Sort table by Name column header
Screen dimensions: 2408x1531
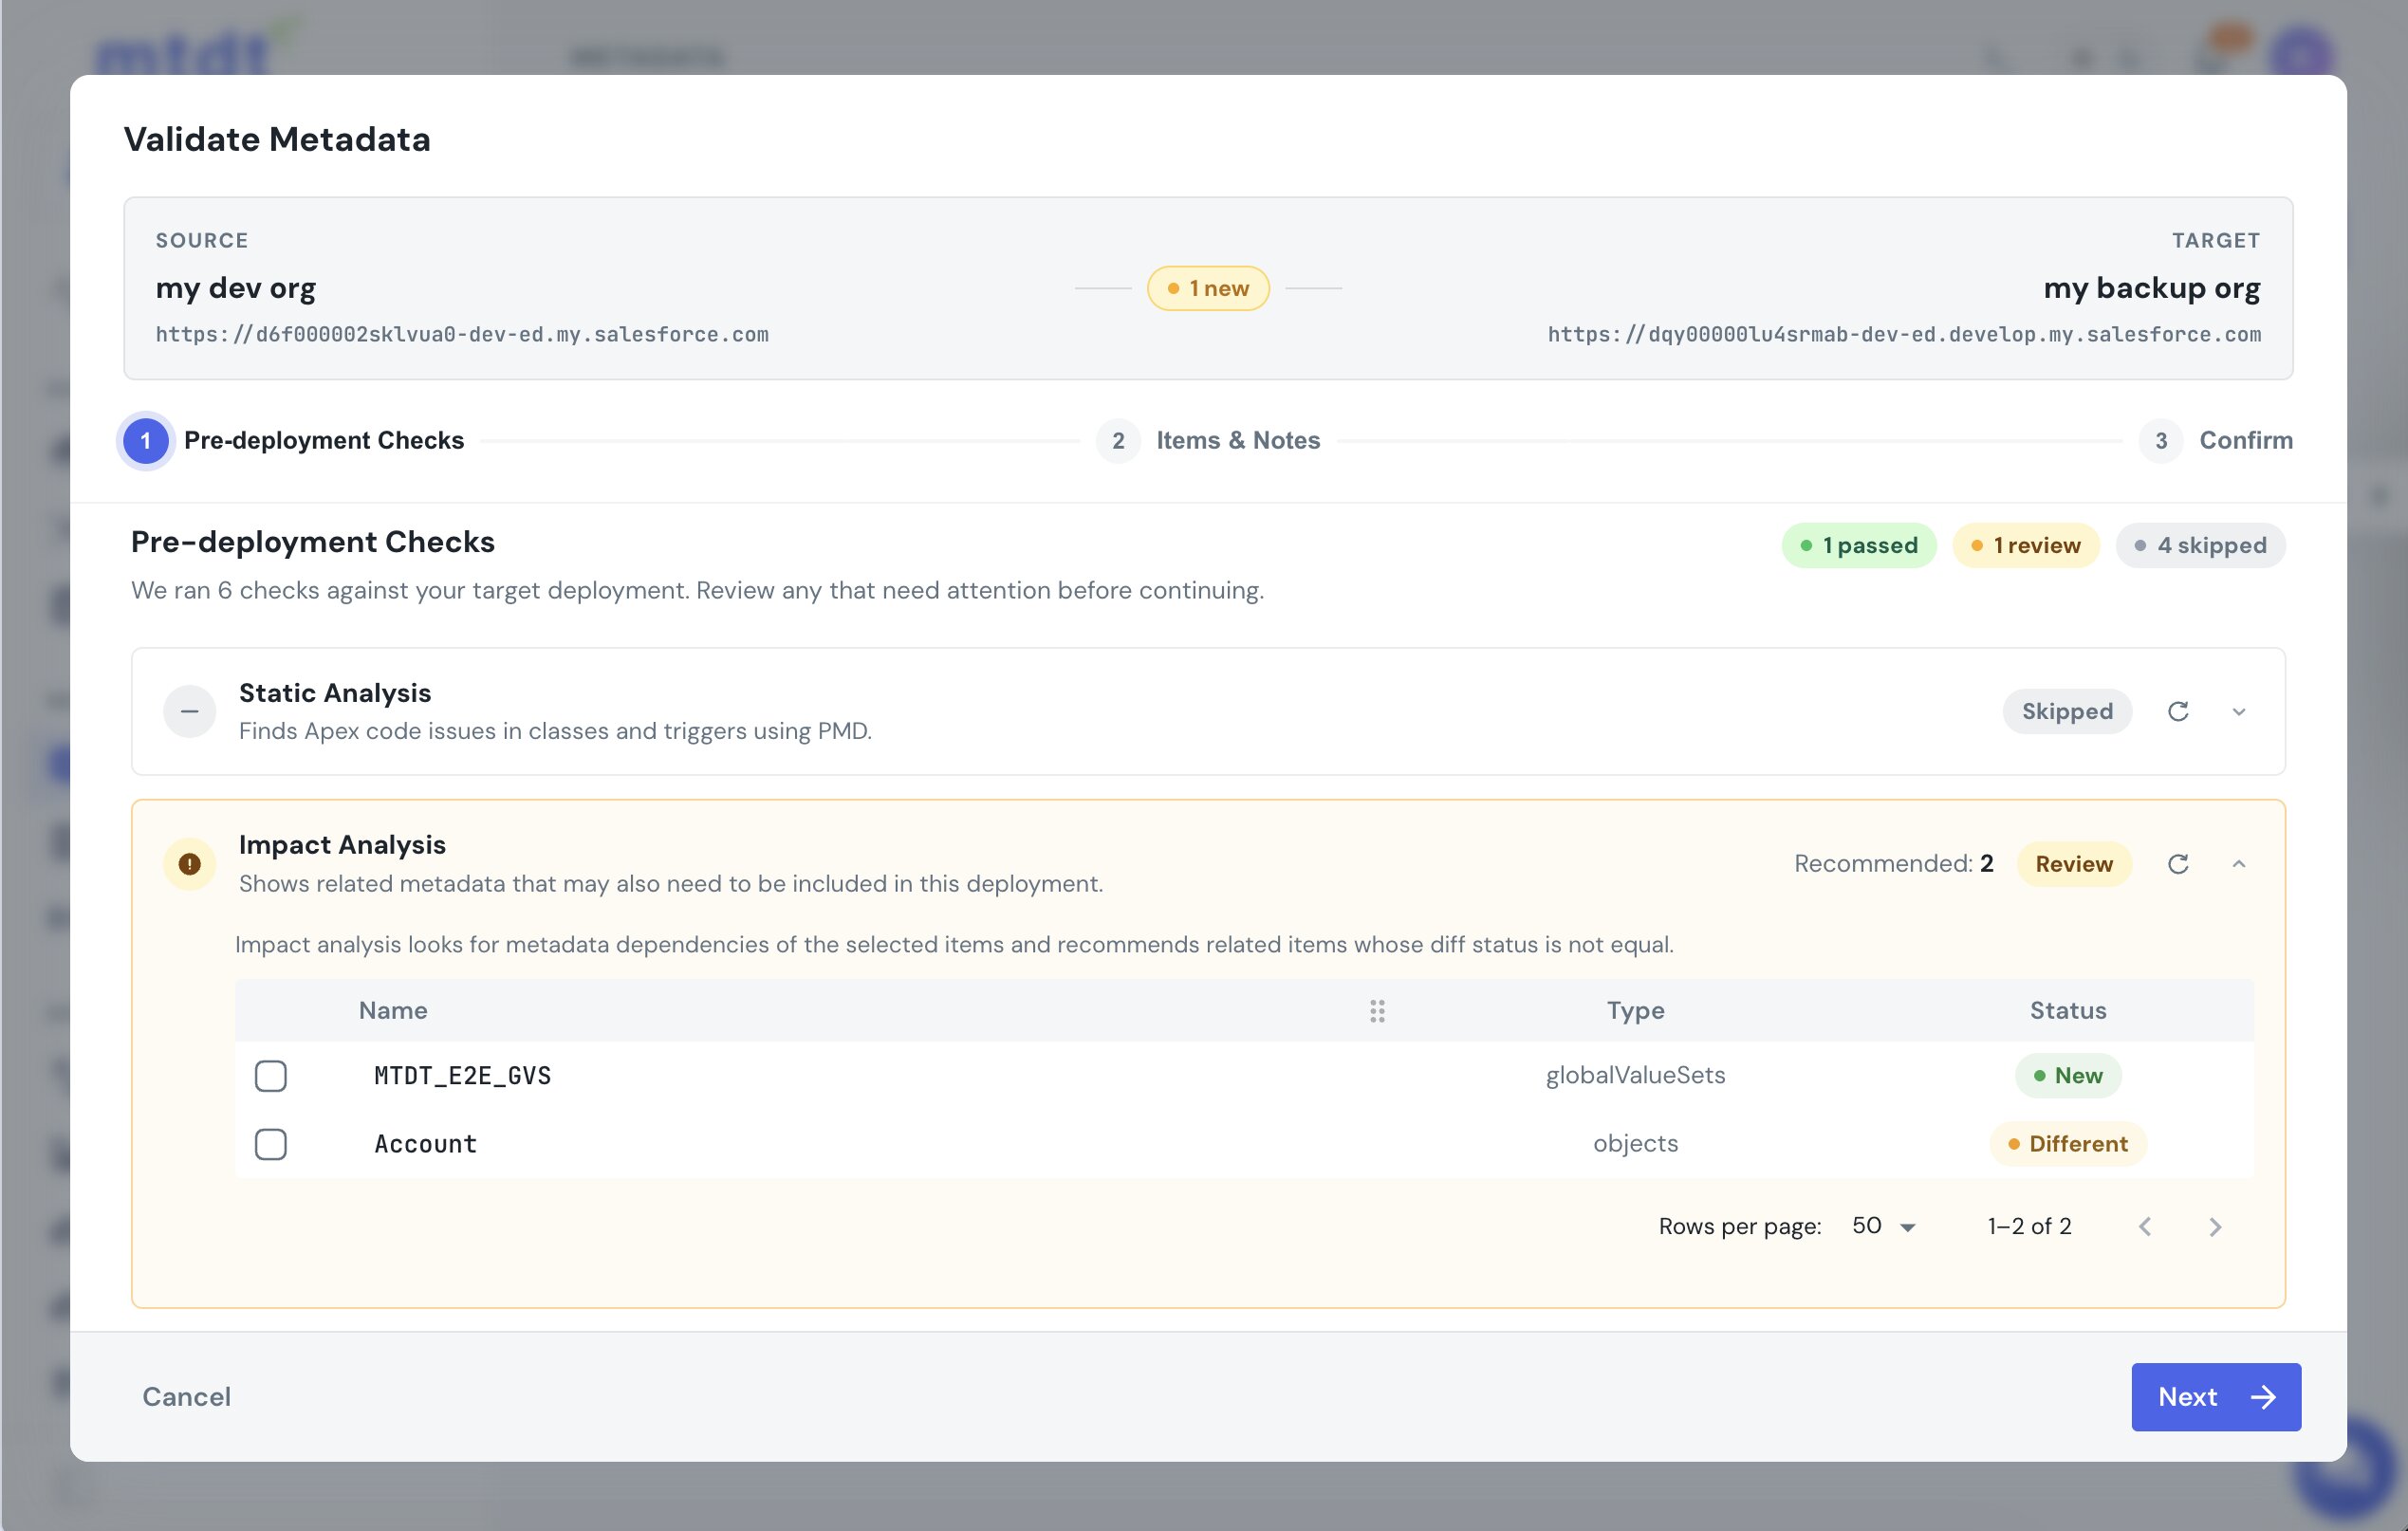[x=393, y=1011]
